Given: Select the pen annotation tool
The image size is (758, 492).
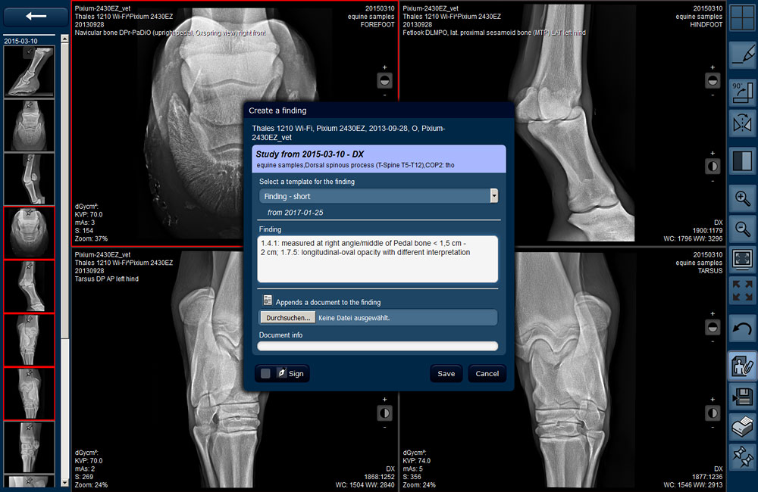Looking at the screenshot, I should pos(743,56).
